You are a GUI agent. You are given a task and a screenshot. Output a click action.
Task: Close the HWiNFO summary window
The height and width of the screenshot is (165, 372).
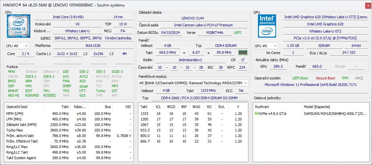[x=367, y=5]
